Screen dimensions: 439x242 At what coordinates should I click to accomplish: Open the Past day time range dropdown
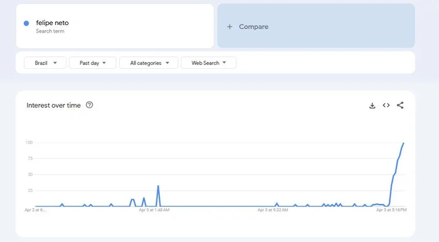point(93,63)
